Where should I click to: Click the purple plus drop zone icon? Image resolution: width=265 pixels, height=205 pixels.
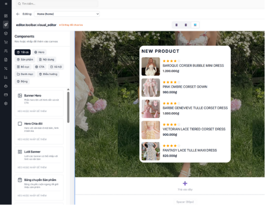[185, 183]
